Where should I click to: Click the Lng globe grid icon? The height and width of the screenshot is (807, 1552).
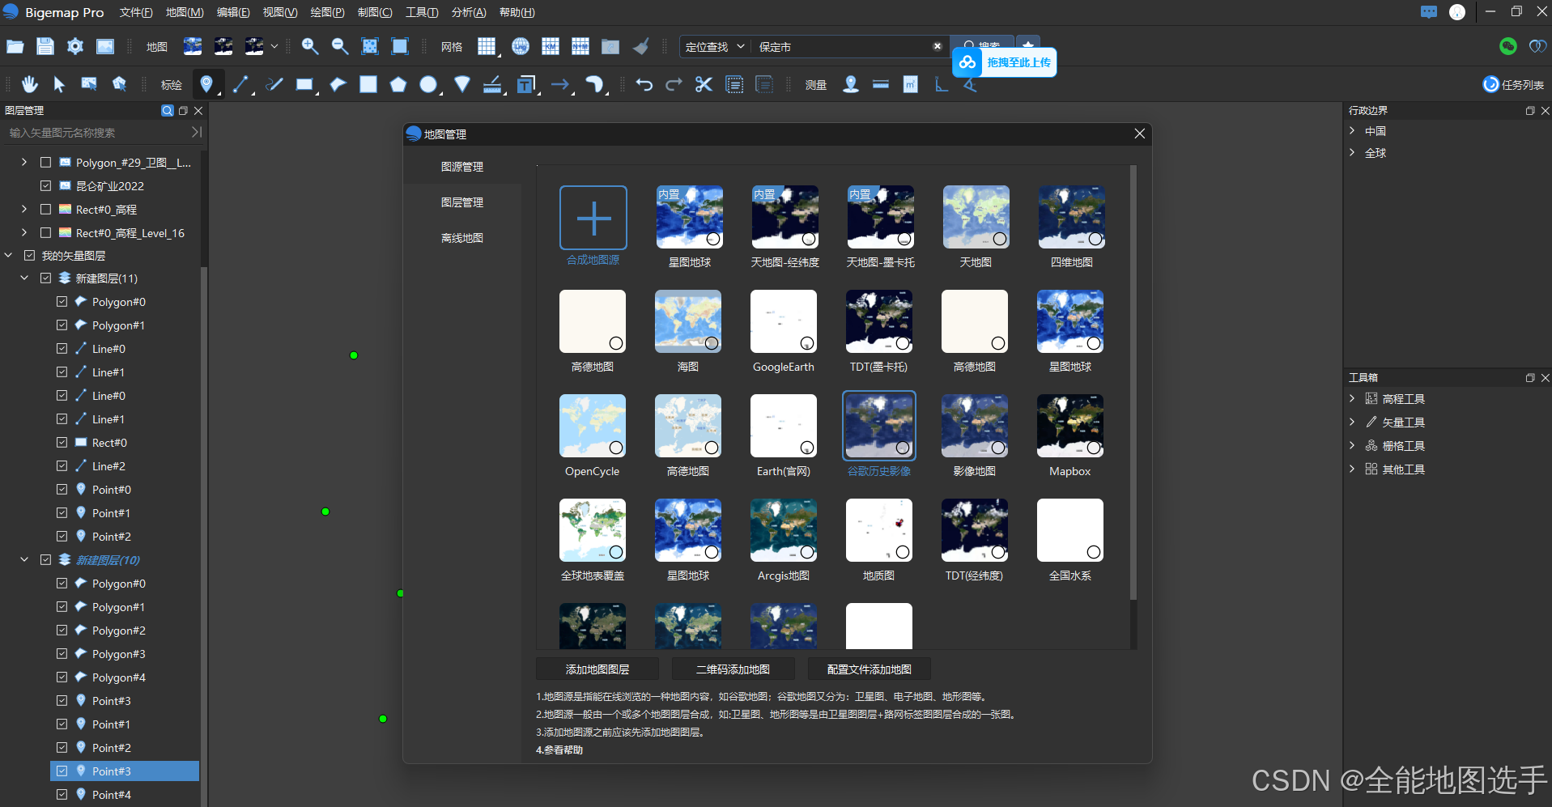pyautogui.click(x=521, y=46)
